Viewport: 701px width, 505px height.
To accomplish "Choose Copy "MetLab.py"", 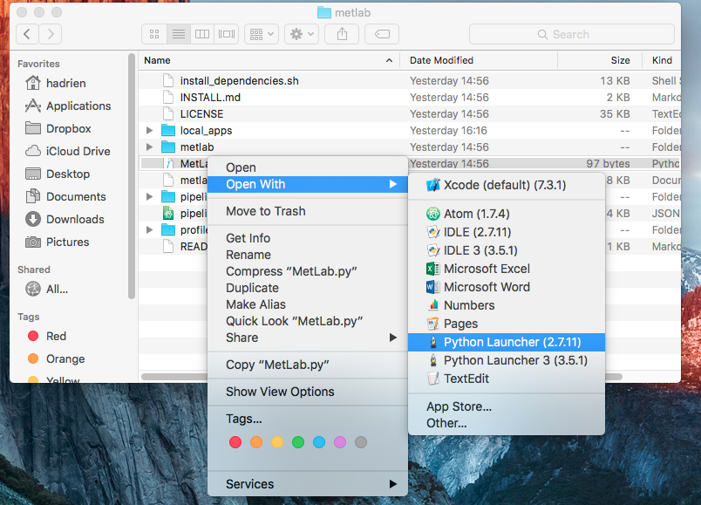I will click(308, 365).
